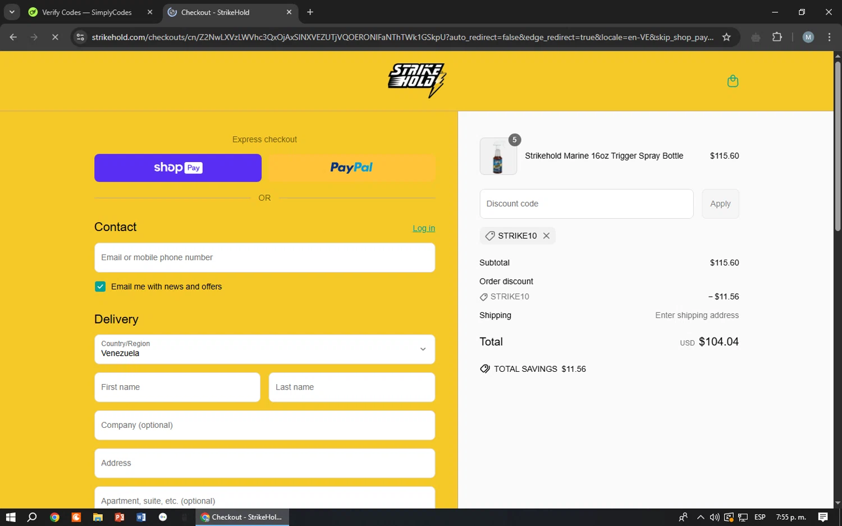Open the Chrome profile avatar

(808, 37)
